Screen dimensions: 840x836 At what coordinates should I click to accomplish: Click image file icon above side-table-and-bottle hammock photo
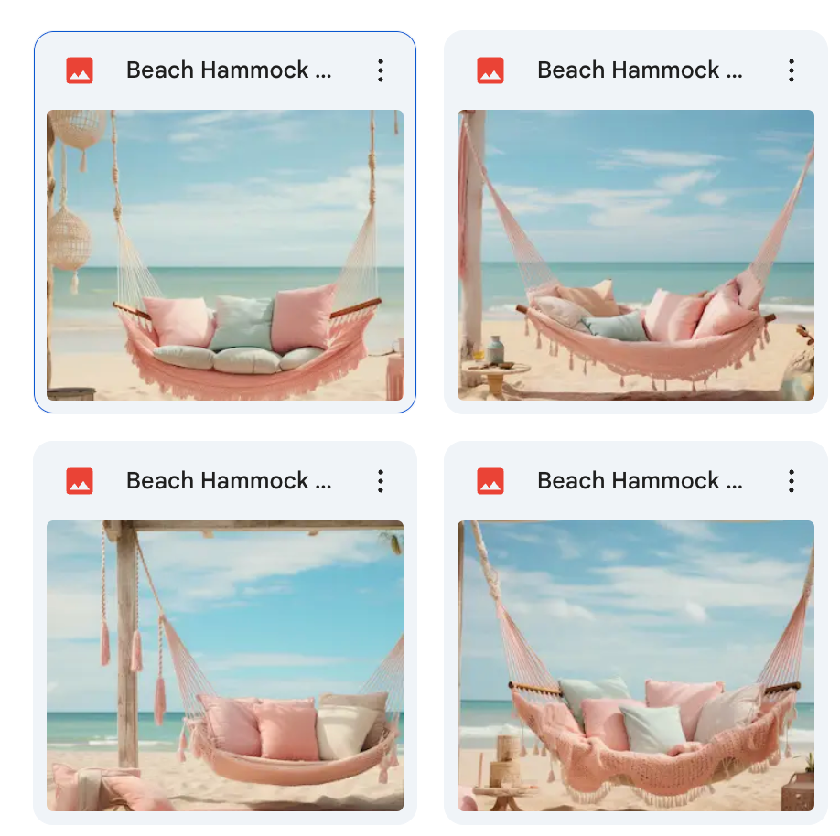(490, 70)
